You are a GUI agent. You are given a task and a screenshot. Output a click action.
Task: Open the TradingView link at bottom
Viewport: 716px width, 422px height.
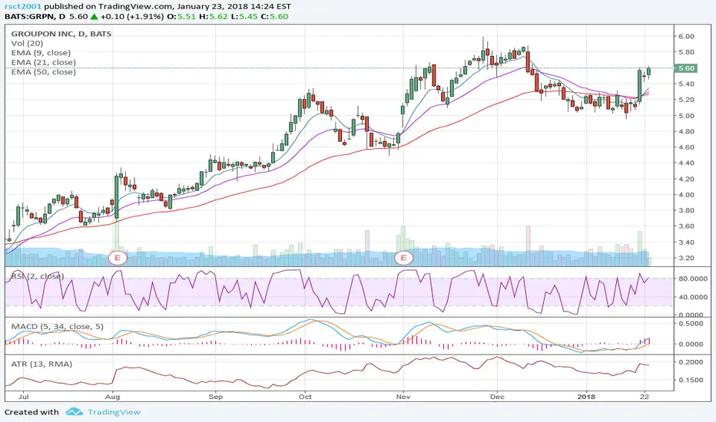114,412
